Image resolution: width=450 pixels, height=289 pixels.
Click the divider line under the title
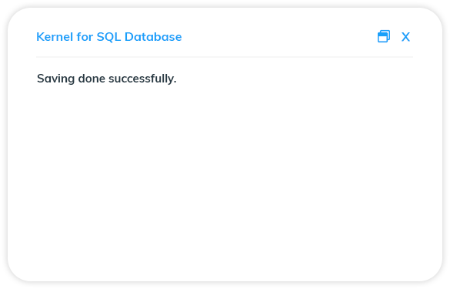[x=225, y=57]
